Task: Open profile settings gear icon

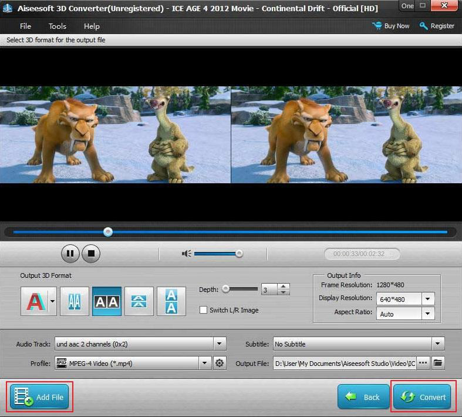Action: 220,364
